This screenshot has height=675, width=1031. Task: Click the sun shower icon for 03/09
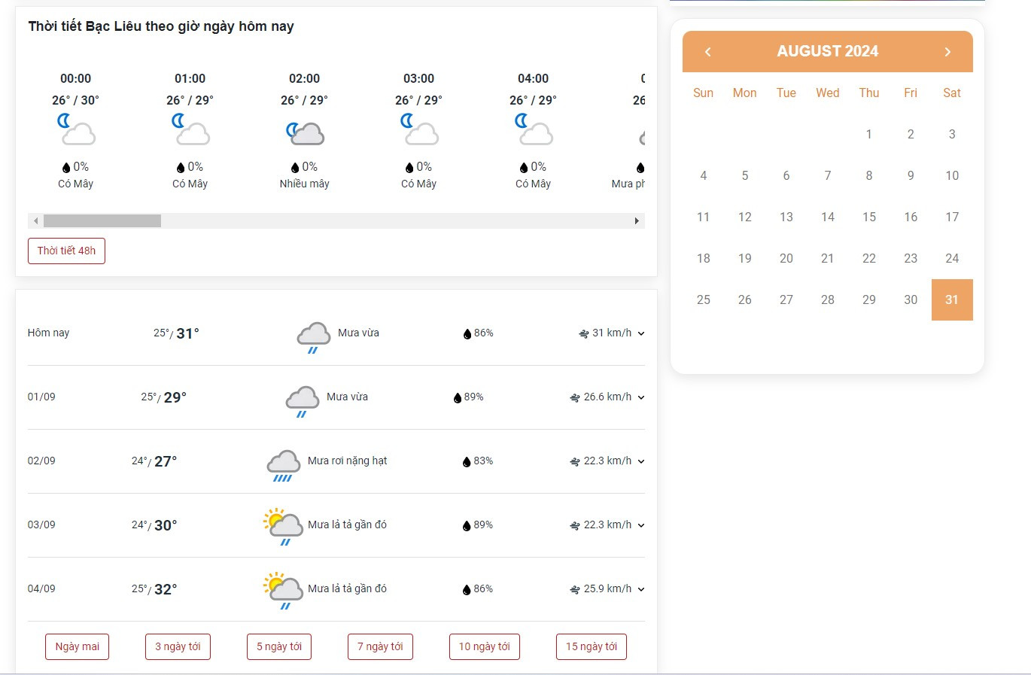pos(282,527)
